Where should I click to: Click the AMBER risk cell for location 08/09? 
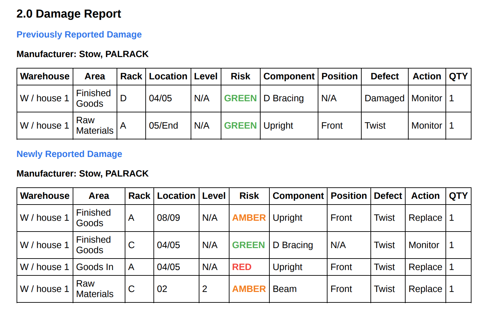pyautogui.click(x=249, y=218)
